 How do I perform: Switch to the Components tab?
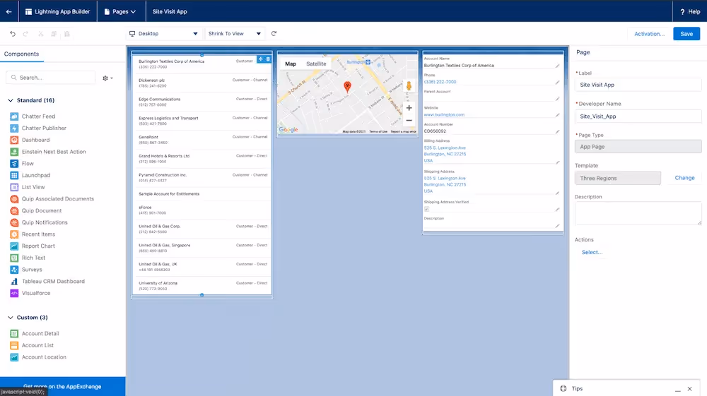[21, 54]
